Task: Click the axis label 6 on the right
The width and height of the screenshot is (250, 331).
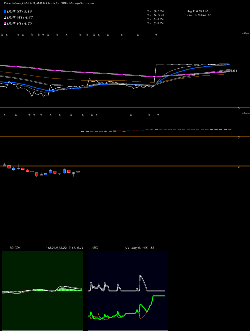Action: pos(239,108)
